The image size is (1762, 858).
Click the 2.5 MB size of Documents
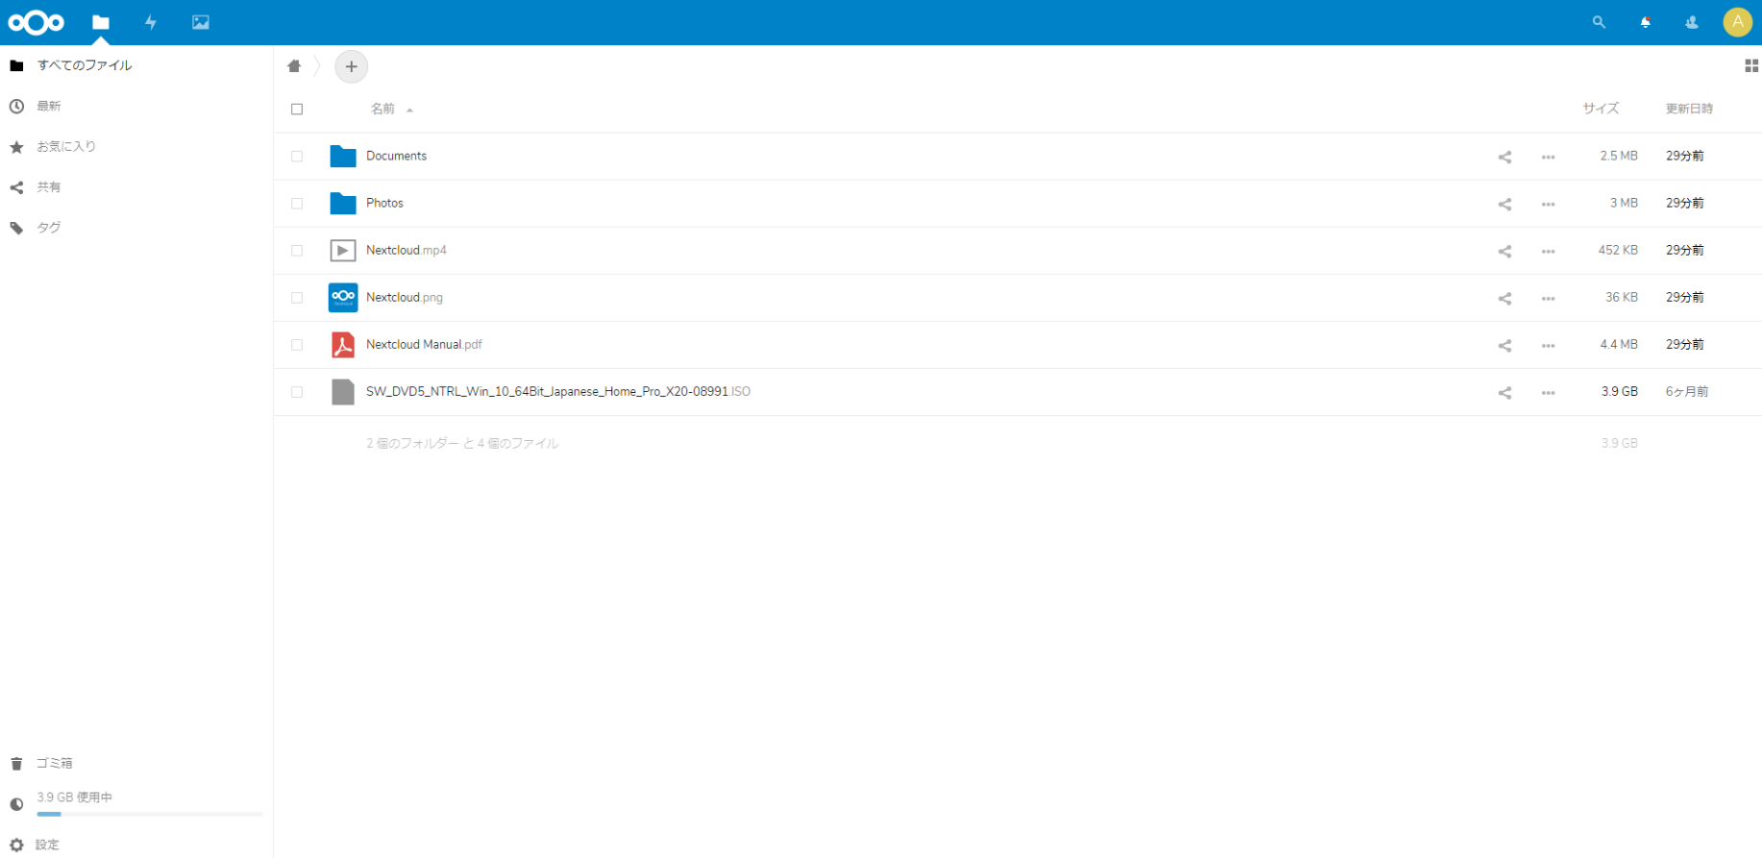[x=1619, y=156]
